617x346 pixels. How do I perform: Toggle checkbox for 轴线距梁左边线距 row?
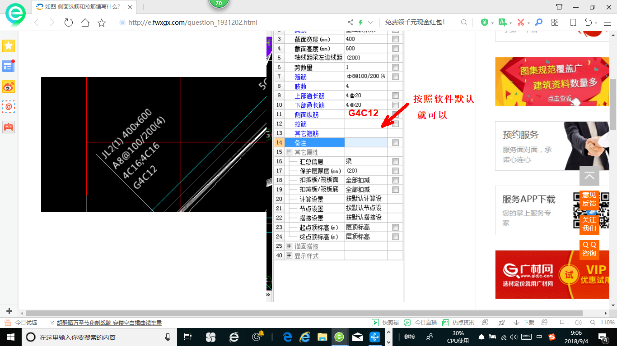[396, 58]
